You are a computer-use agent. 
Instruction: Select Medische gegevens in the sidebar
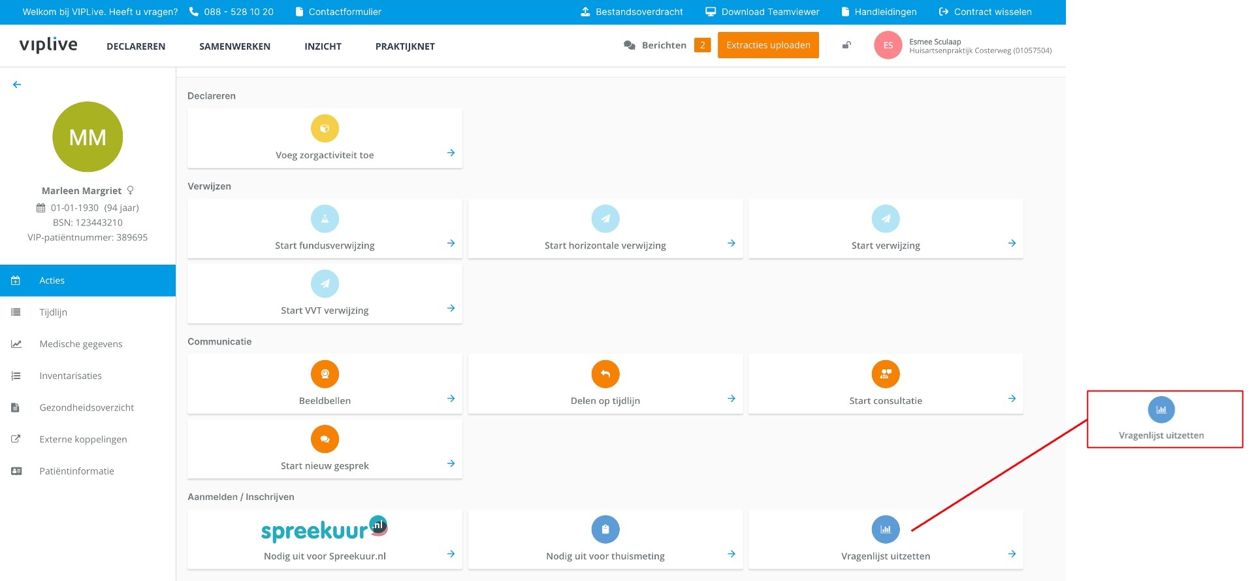pyautogui.click(x=81, y=344)
